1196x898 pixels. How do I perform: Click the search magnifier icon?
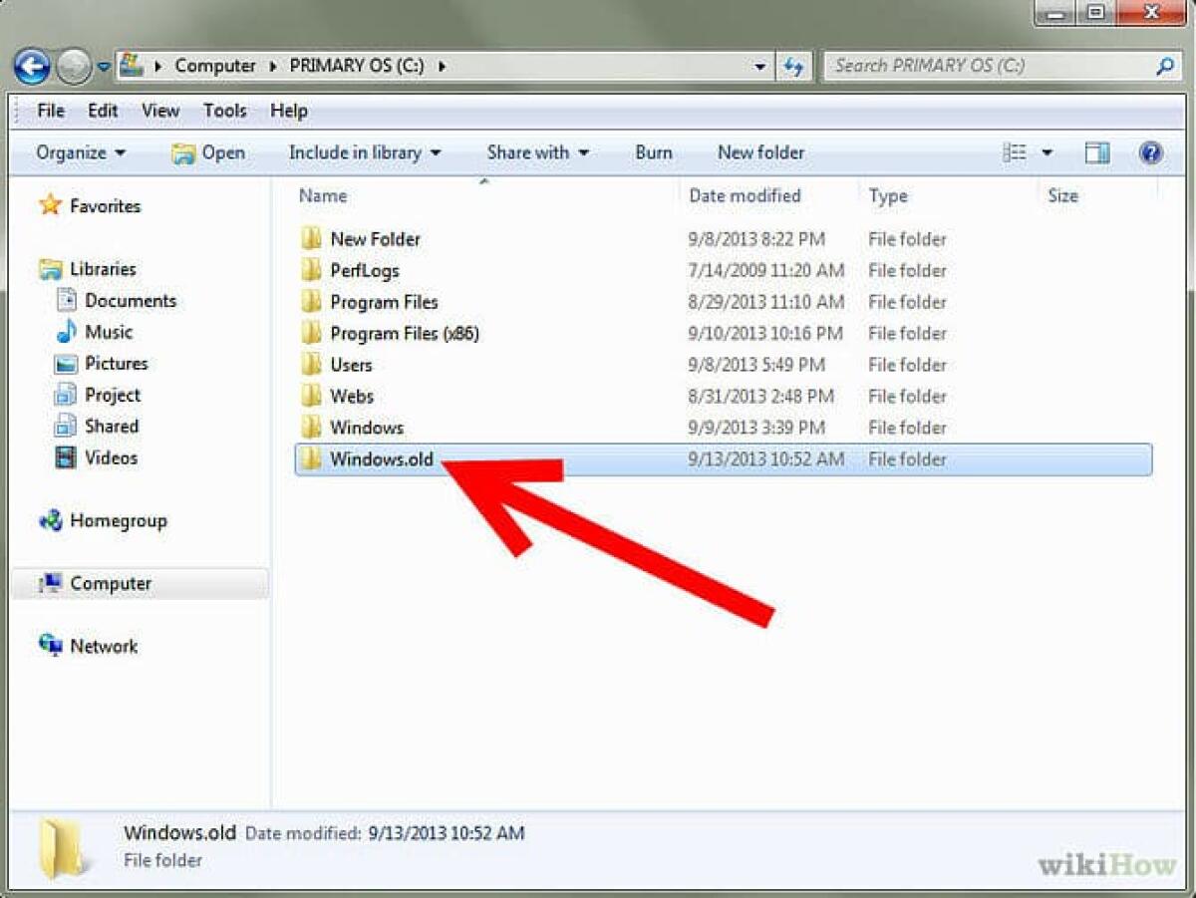point(1164,66)
